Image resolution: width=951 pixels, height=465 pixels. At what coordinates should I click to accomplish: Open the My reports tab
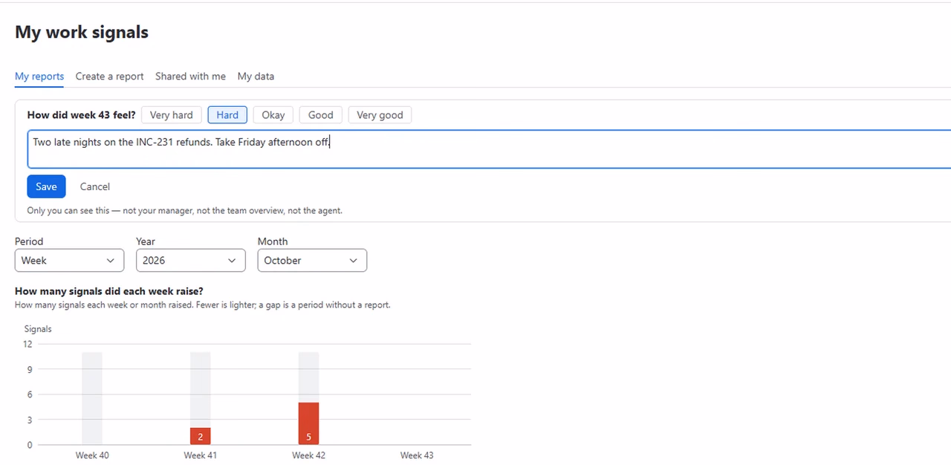tap(39, 77)
